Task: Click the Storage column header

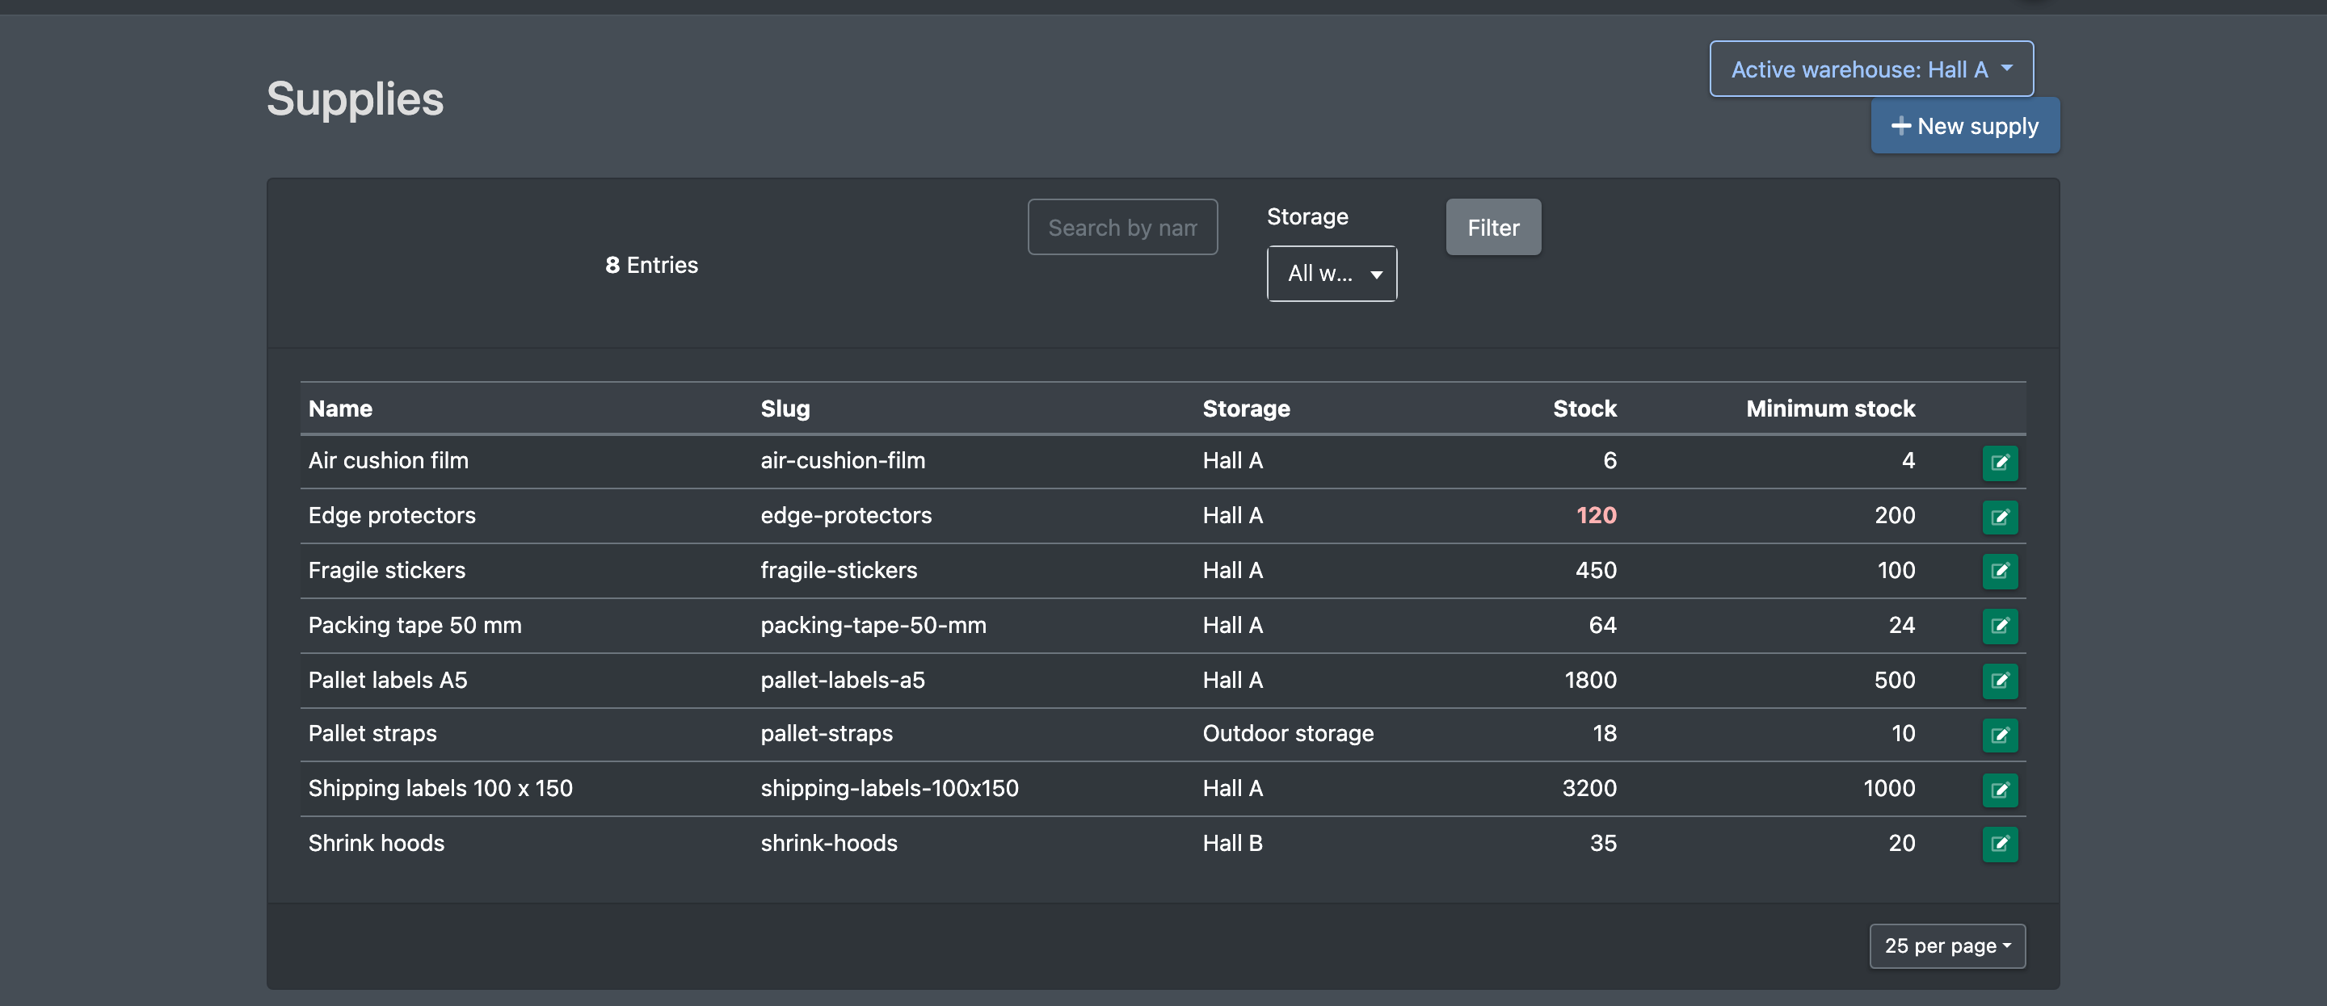Action: pos(1246,409)
